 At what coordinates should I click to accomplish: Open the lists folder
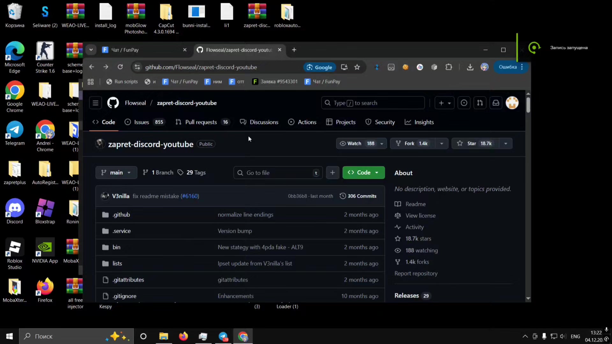click(117, 263)
